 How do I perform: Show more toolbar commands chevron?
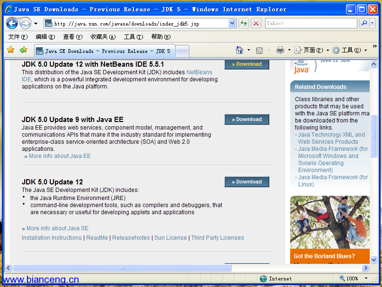(375, 46)
